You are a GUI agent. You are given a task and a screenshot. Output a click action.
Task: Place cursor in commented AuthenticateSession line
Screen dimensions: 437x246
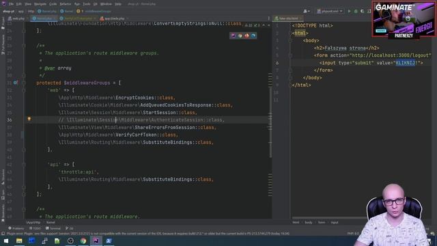tap(141, 120)
